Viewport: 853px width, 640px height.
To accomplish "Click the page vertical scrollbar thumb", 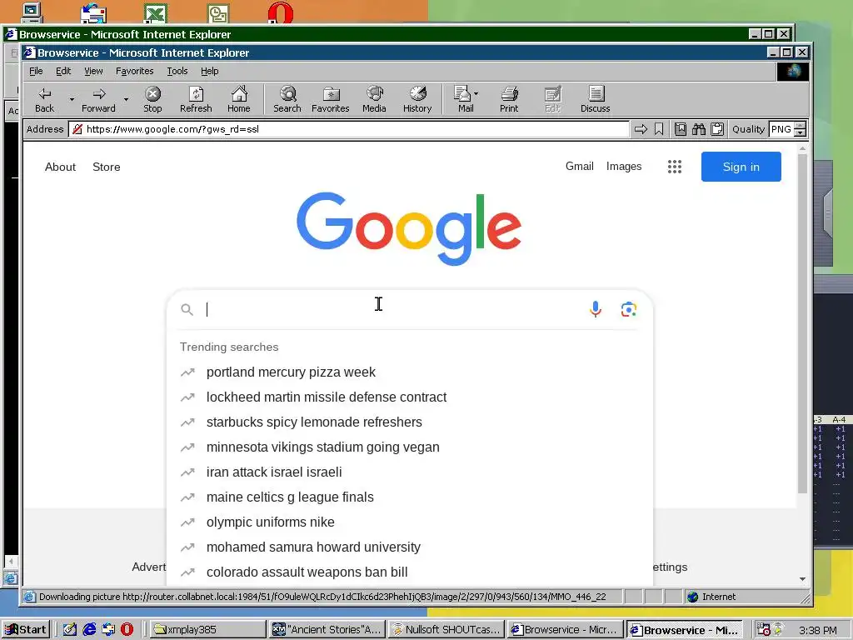I will [x=802, y=324].
